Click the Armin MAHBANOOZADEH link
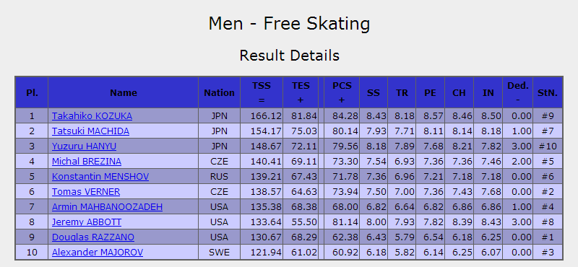 click(x=107, y=206)
